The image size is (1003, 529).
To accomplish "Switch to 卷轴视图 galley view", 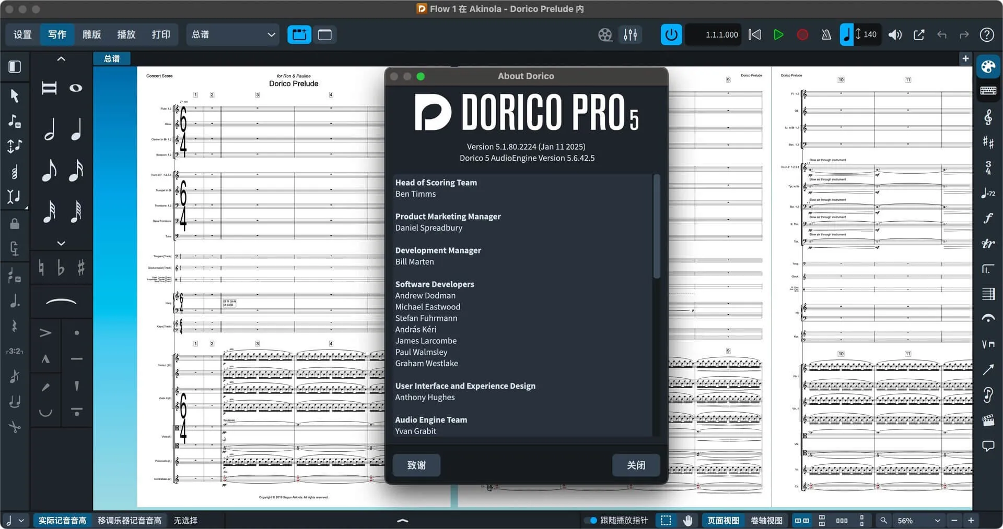I will click(766, 520).
